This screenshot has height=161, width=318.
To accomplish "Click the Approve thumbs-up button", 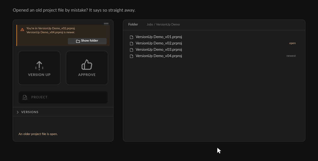I will click(87, 68).
